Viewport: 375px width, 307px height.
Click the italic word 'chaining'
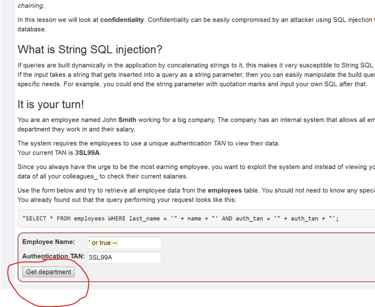pos(30,6)
